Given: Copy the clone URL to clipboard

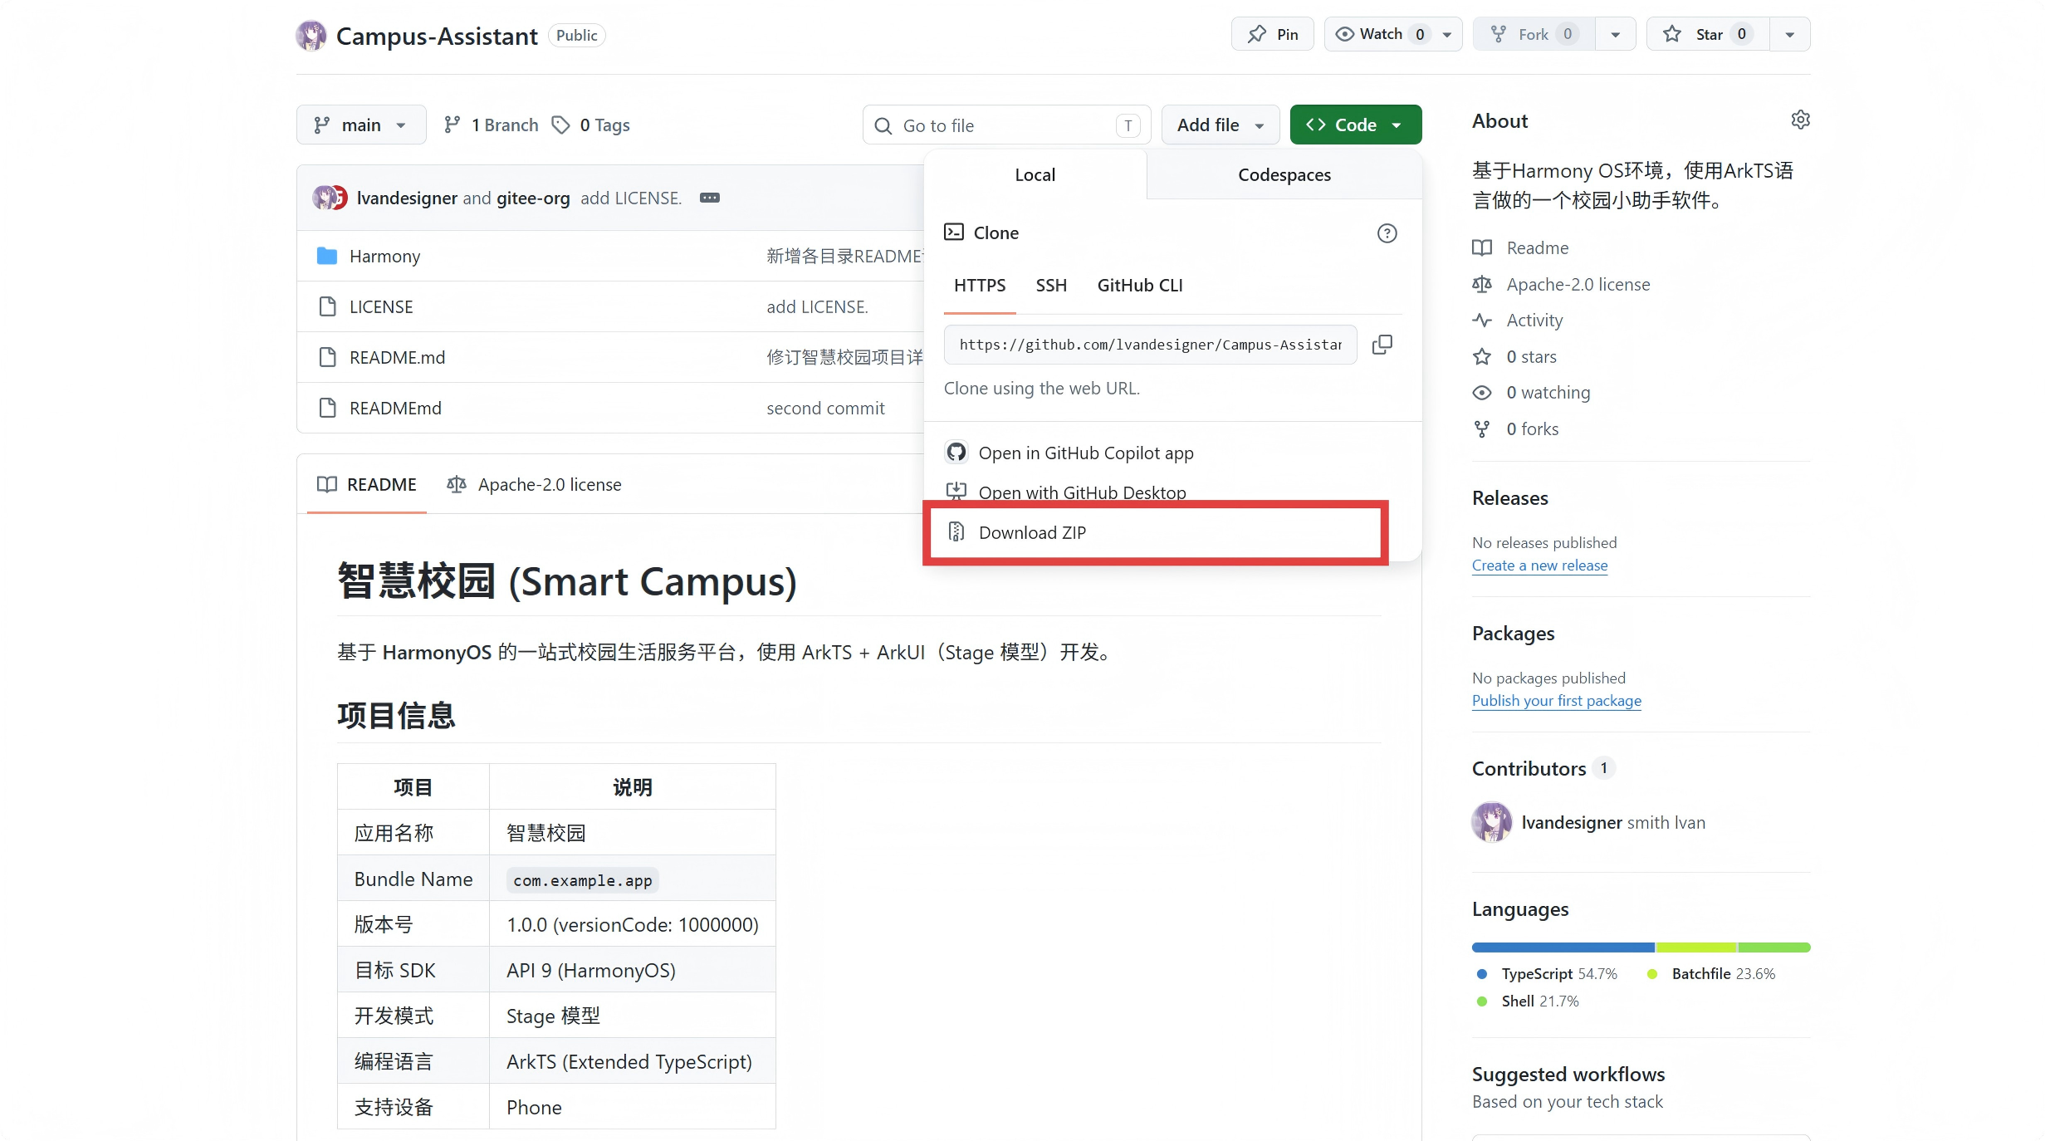Looking at the screenshot, I should click(1382, 345).
